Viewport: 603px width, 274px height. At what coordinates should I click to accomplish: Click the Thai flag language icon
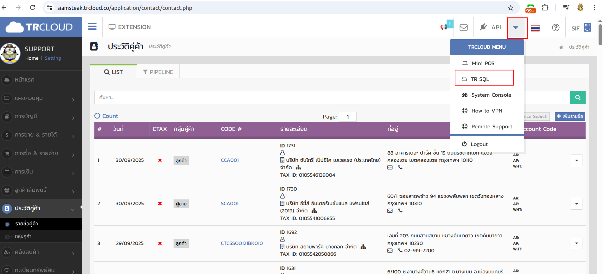(535, 28)
